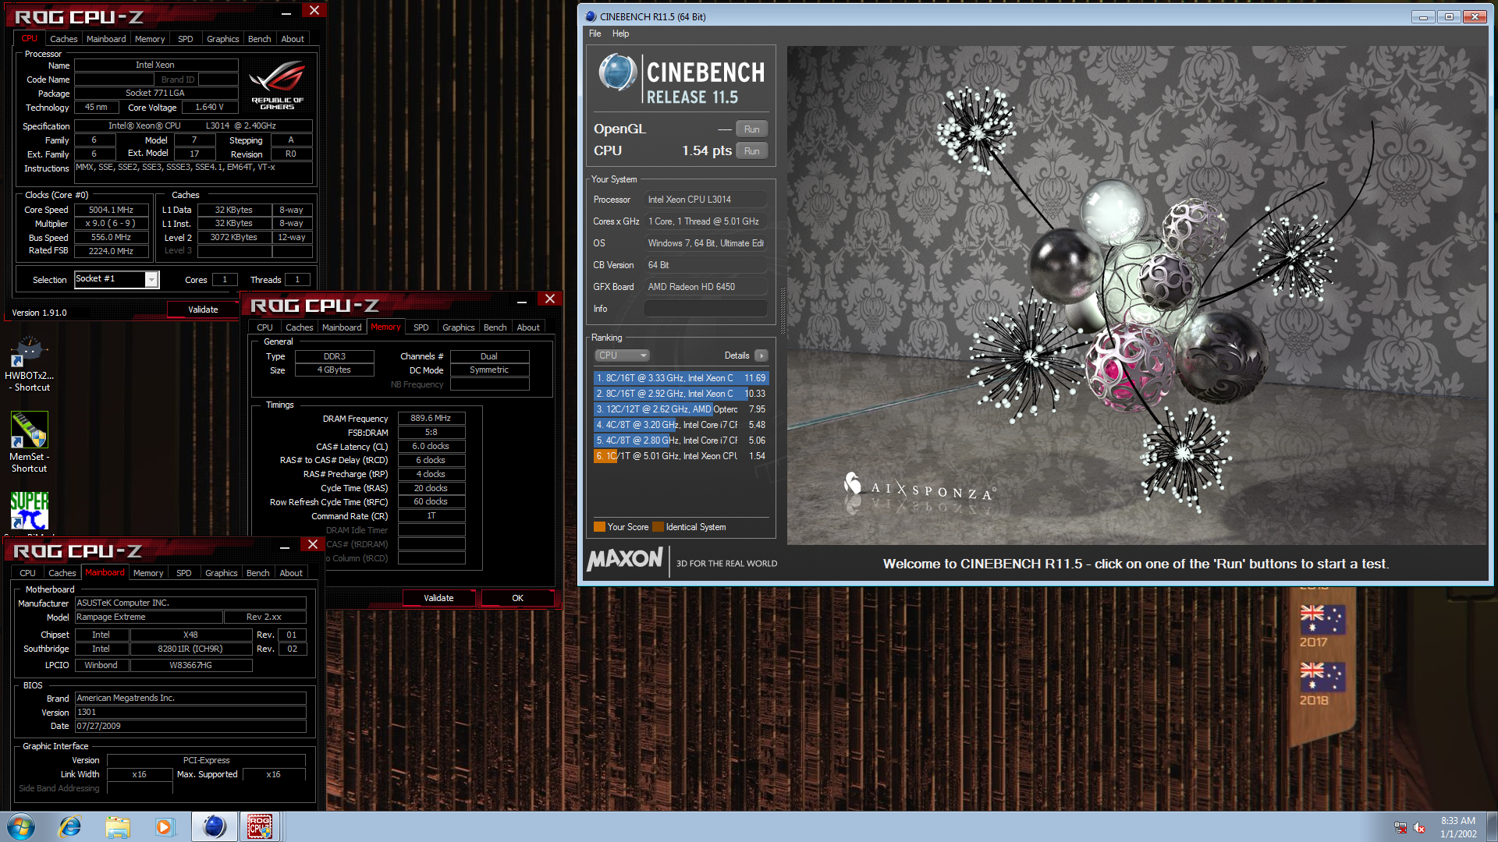
Task: Expand ranking Details arrow button
Action: 761,356
